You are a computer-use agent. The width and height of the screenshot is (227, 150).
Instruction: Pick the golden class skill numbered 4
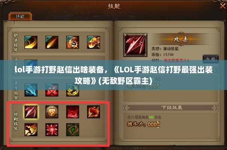click(x=93, y=42)
